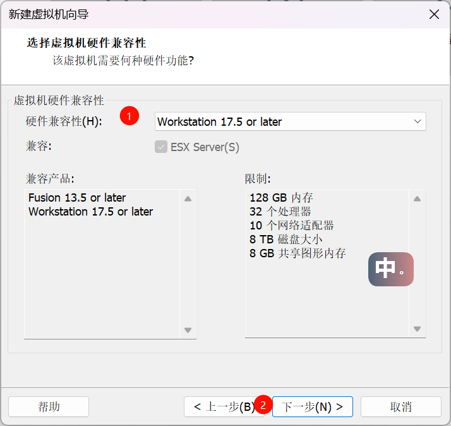Open the hardware compatibility dropdown
Screen dimensions: 451x426
pyautogui.click(x=290, y=121)
